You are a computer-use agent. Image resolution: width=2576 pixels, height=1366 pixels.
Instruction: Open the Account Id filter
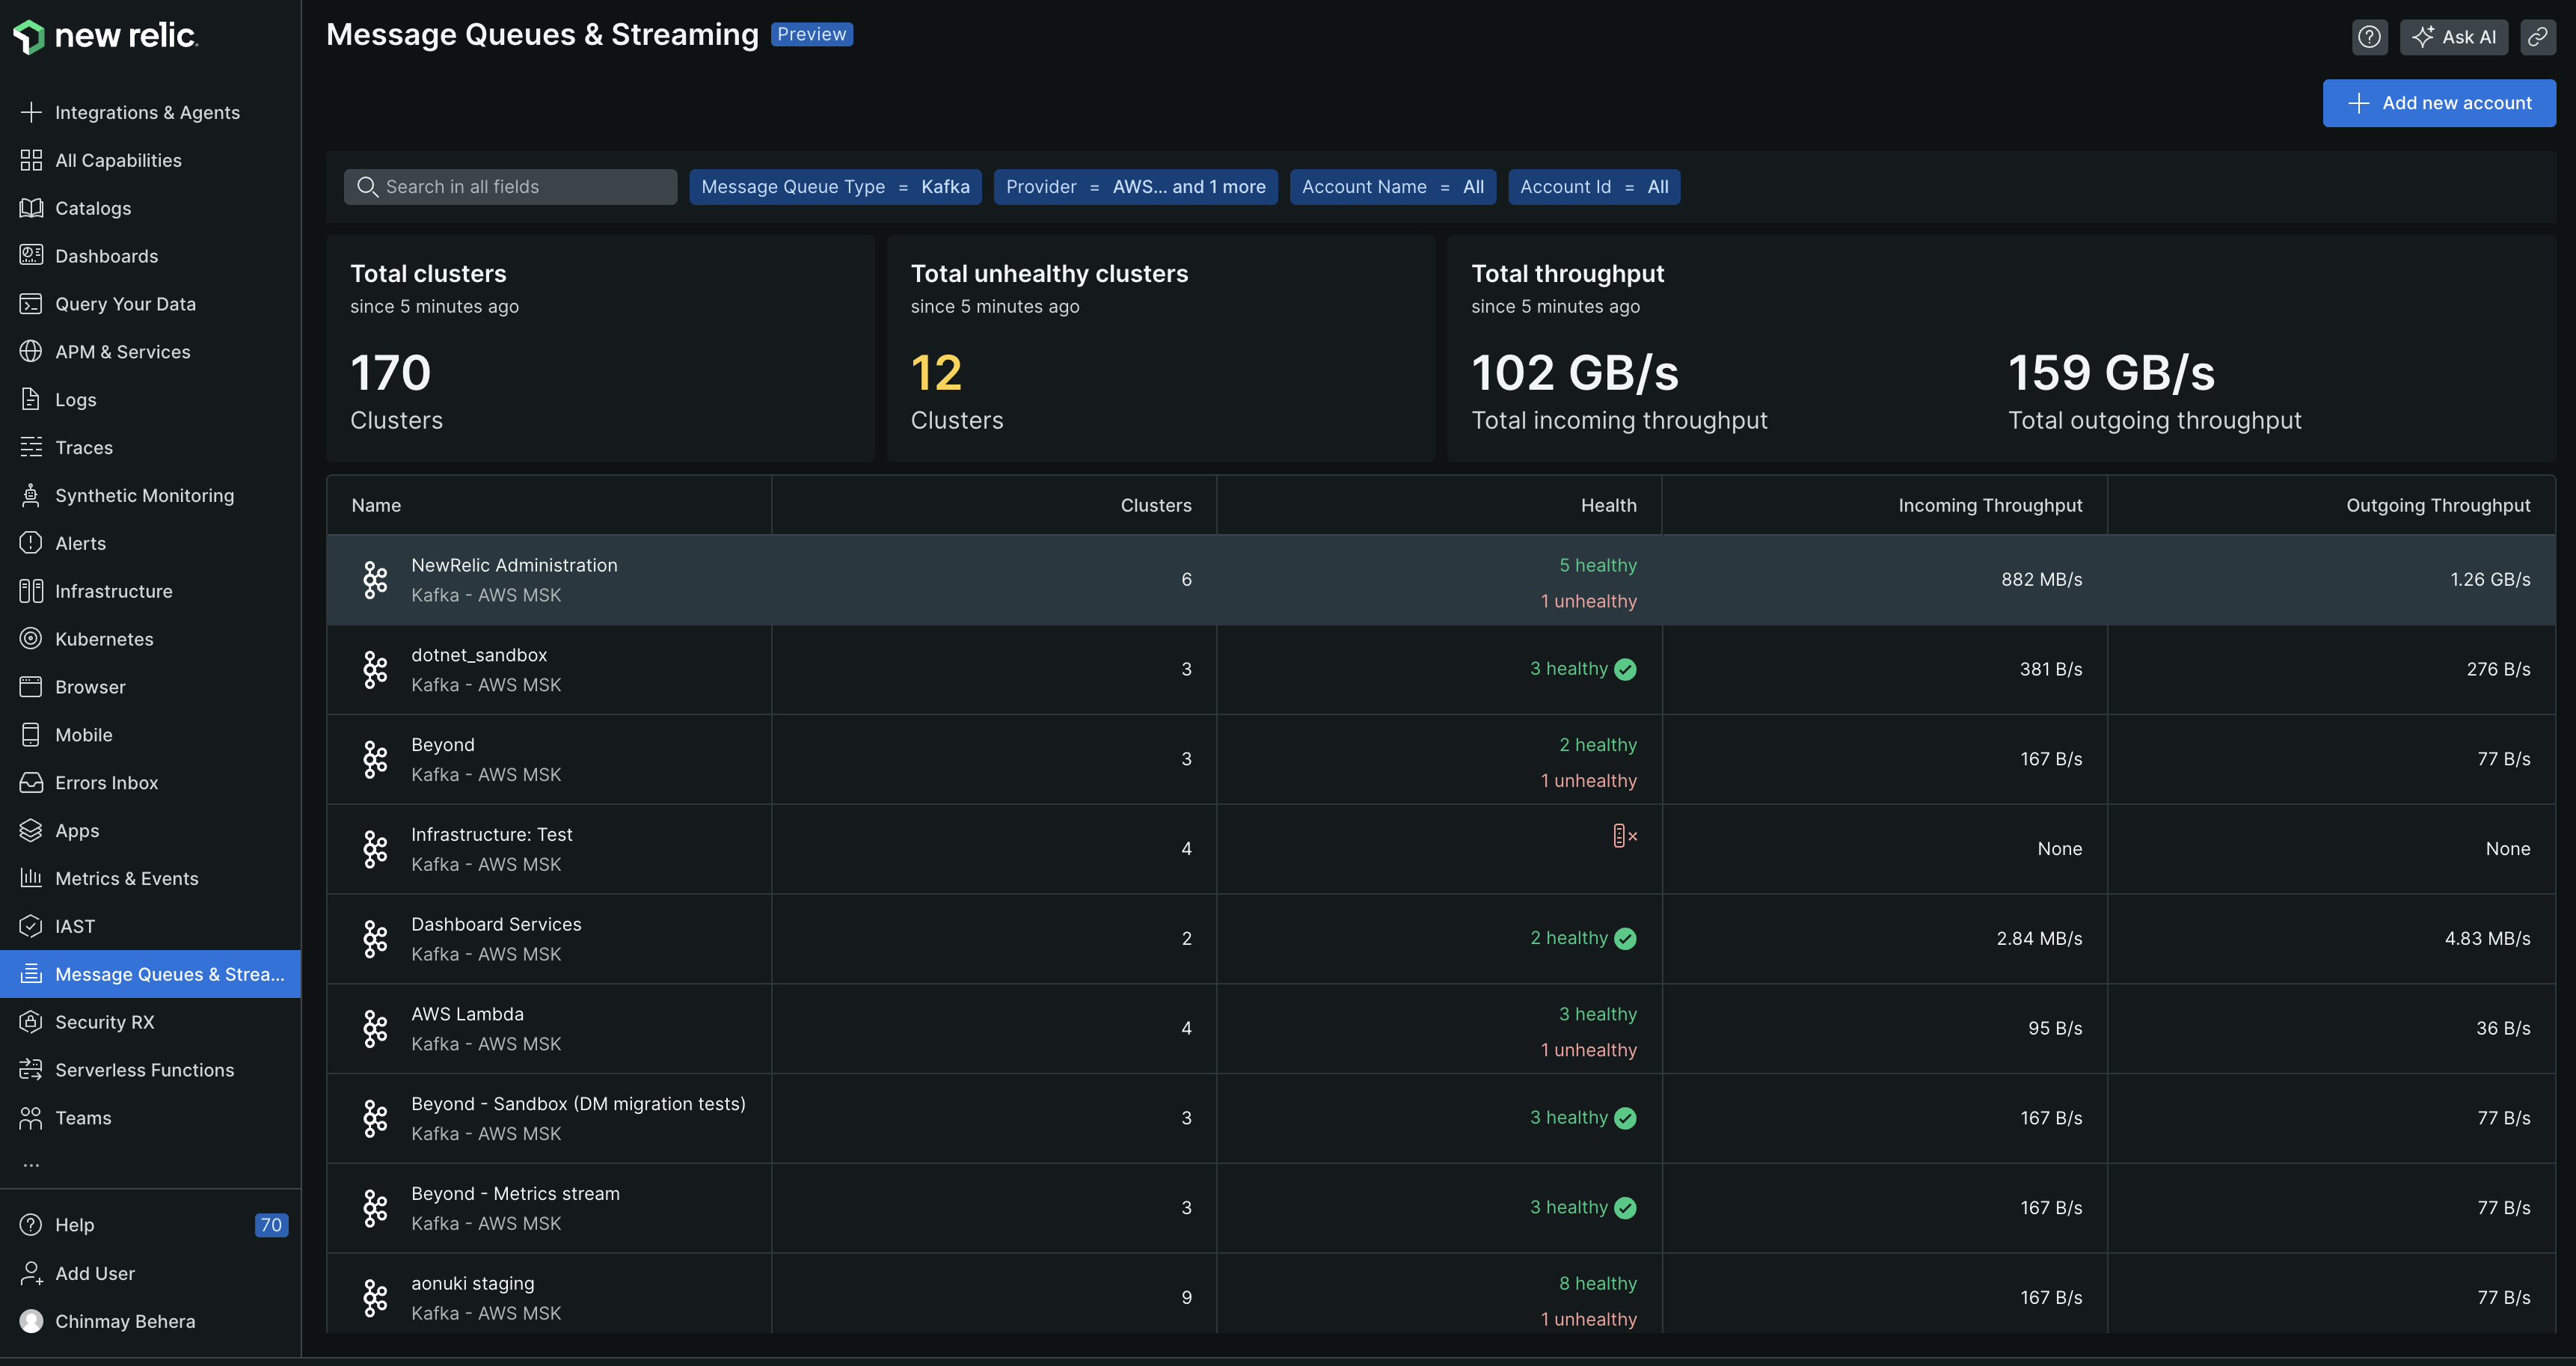1594,186
